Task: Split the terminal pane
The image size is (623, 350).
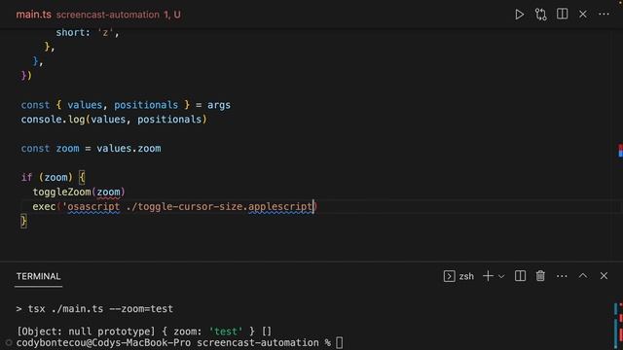Action: coord(520,276)
